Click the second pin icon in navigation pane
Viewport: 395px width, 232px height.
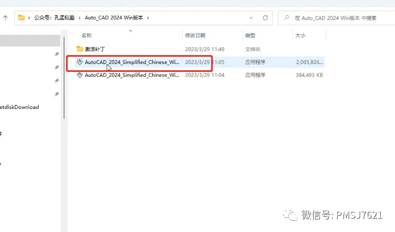(57, 67)
